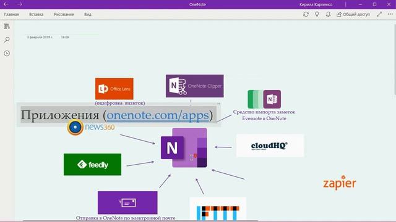This screenshot has width=396, height=222.
Task: Open the Главная tab
Action: [x=11, y=14]
